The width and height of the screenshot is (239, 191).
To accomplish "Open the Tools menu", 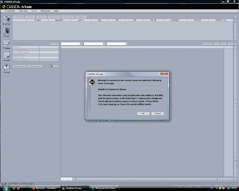I will coord(34,11).
